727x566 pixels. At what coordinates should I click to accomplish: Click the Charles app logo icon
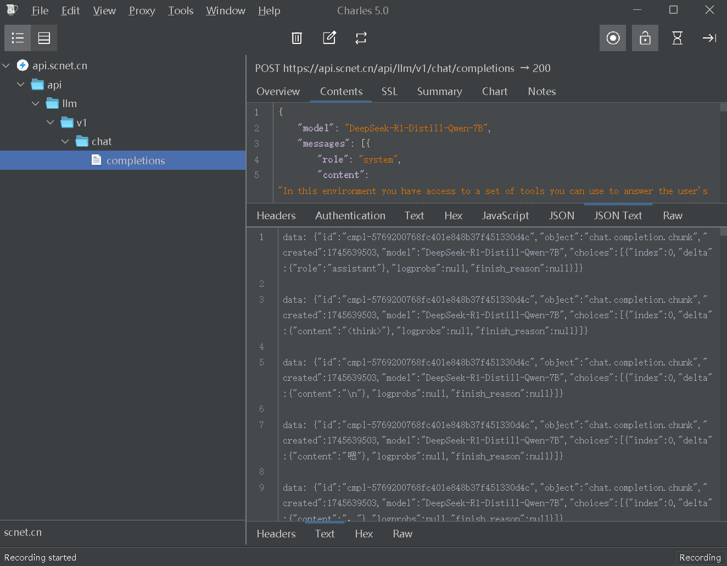click(x=12, y=10)
